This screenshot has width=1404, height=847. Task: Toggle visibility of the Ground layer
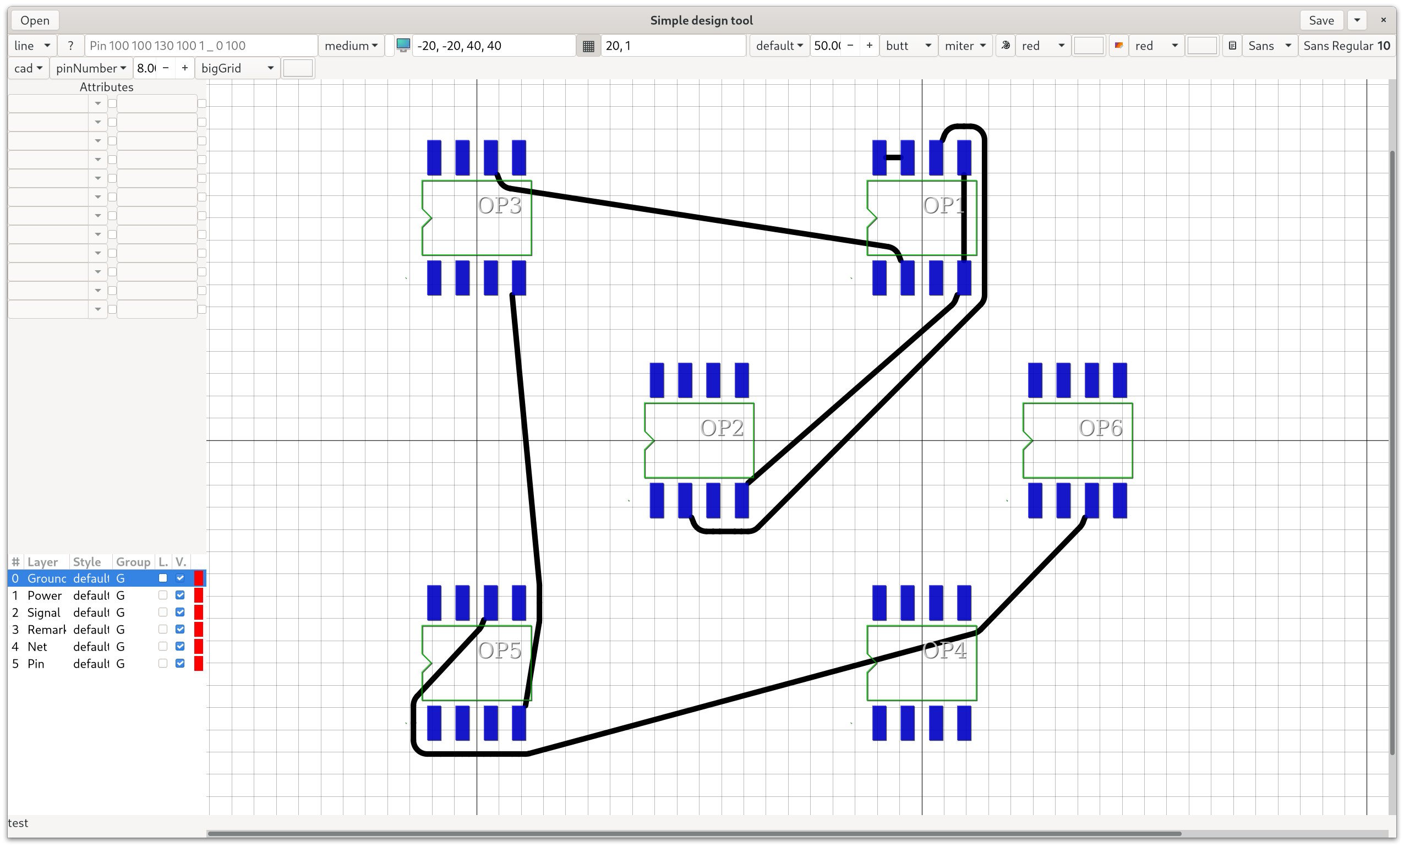coord(180,578)
